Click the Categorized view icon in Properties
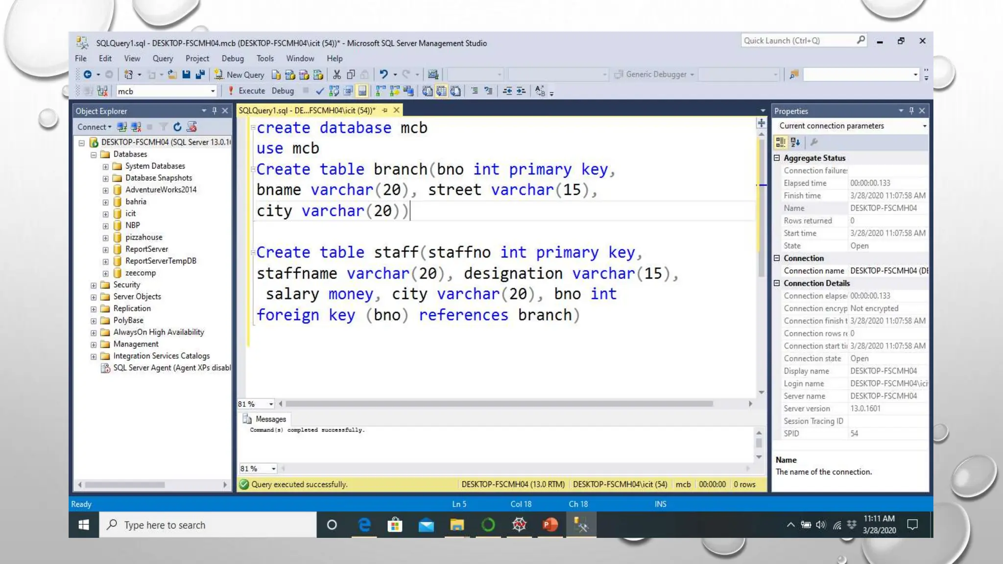This screenshot has width=1003, height=564. 781,142
